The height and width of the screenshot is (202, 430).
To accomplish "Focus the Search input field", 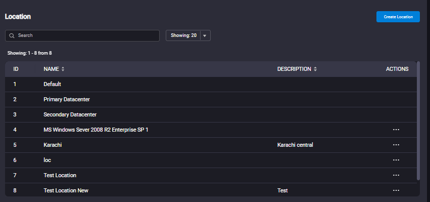I will (82, 36).
